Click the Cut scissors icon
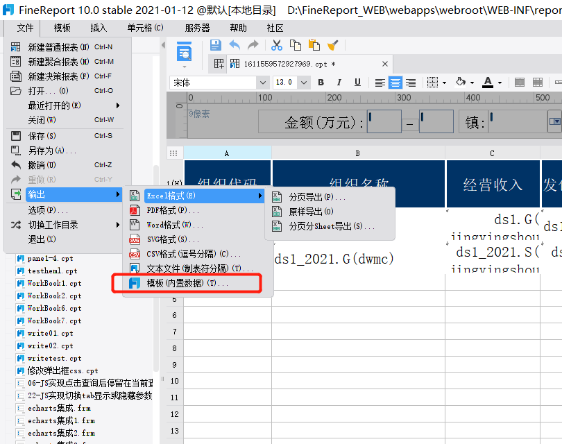Viewport: 562px width, 444px height. [x=277, y=45]
